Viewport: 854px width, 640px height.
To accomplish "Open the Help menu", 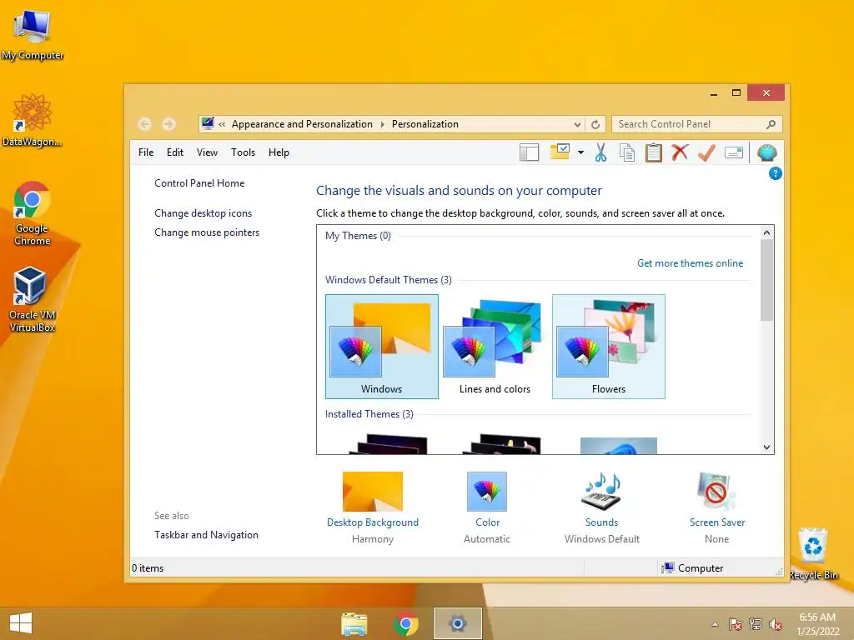I will 279,152.
